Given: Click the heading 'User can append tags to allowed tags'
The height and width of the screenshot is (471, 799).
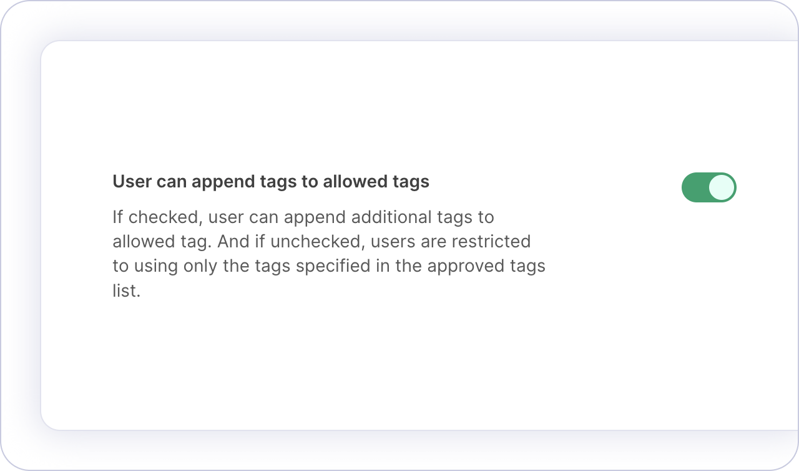Looking at the screenshot, I should coord(270,182).
